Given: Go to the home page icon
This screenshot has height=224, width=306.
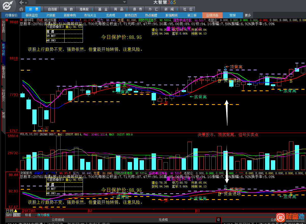Looking at the screenshot, I should (21, 9).
